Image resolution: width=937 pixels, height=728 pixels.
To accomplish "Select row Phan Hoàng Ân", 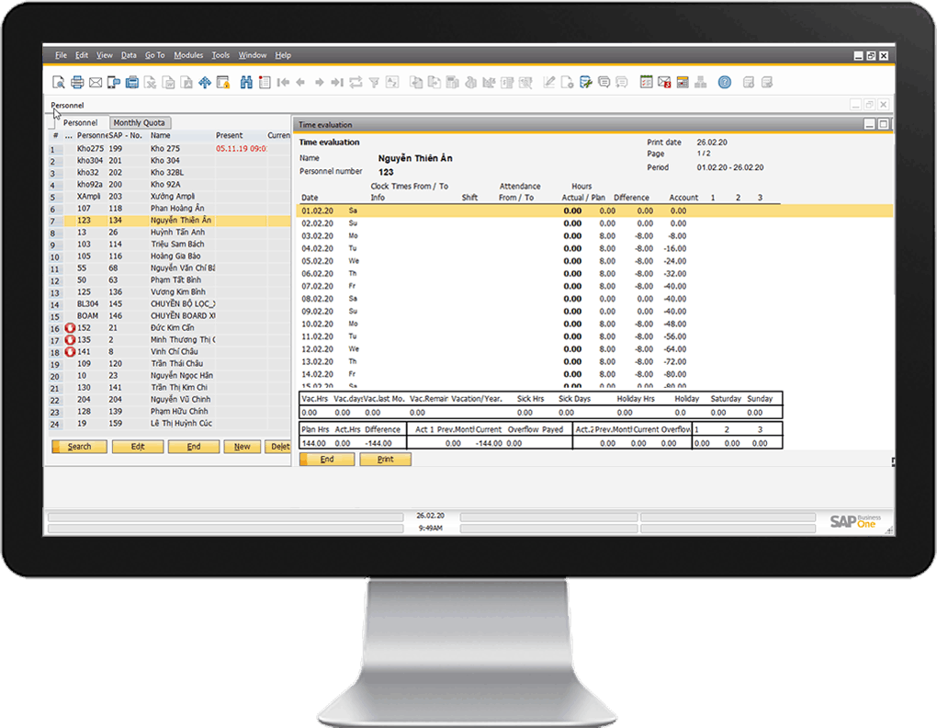I will (x=169, y=209).
